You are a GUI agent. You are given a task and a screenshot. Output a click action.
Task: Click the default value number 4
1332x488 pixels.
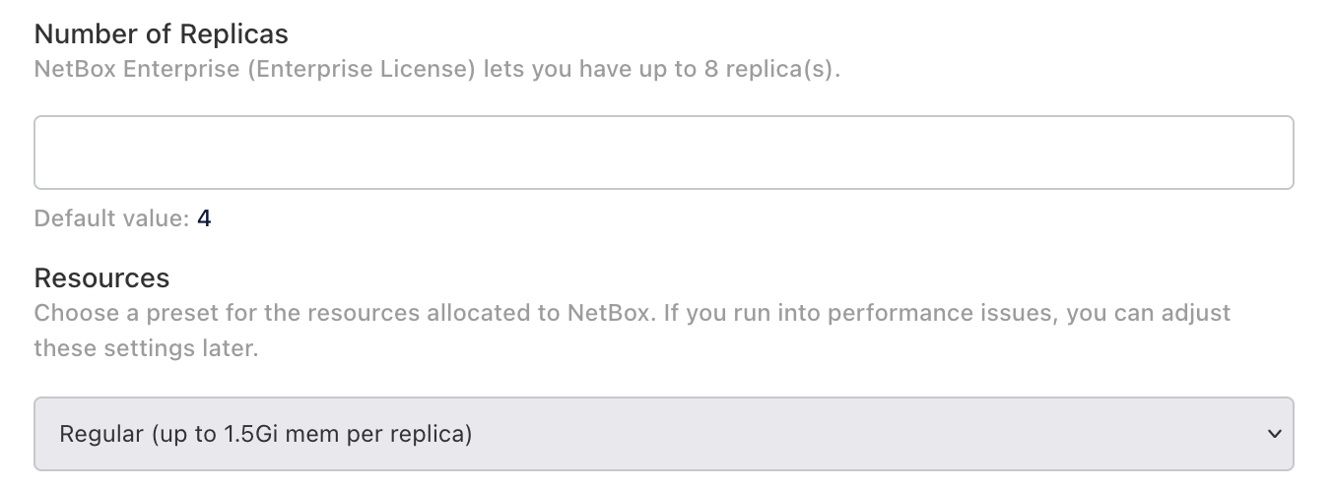coord(204,218)
